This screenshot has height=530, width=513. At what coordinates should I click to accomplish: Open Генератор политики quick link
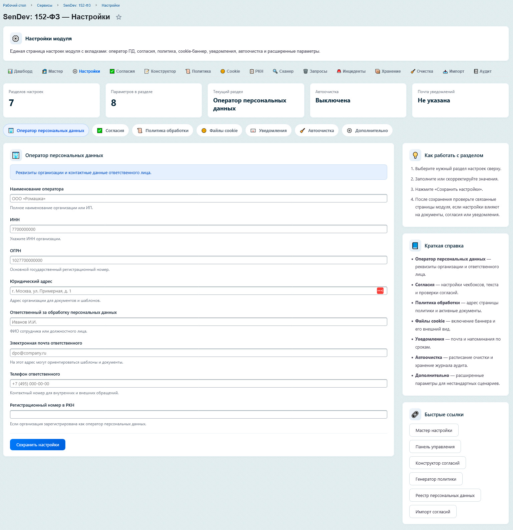click(436, 479)
